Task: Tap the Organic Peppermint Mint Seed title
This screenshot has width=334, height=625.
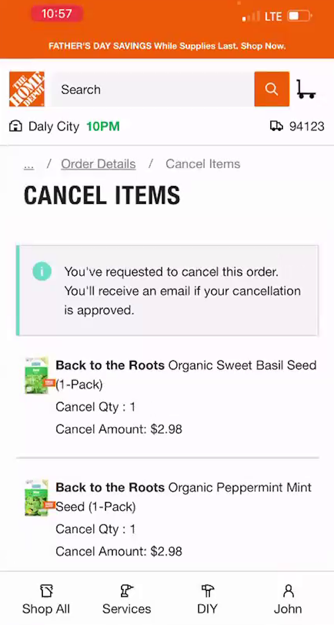Action: click(x=183, y=488)
